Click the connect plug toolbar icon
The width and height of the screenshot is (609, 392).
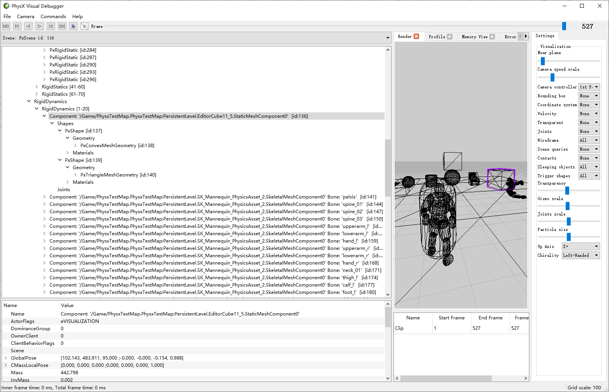(x=73, y=26)
